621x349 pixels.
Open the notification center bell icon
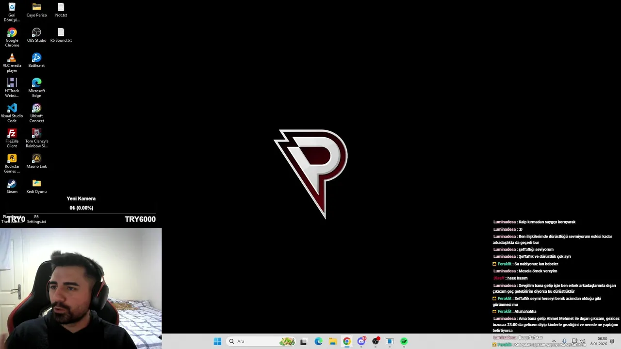pos(612,341)
